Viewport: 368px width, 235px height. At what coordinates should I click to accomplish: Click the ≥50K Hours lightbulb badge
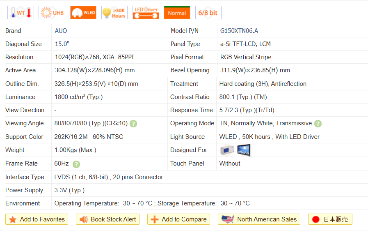[114, 13]
